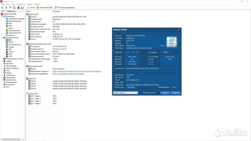Go back with the left arrow toolbar icon
The height and width of the screenshot is (141, 251).
tap(2, 8)
